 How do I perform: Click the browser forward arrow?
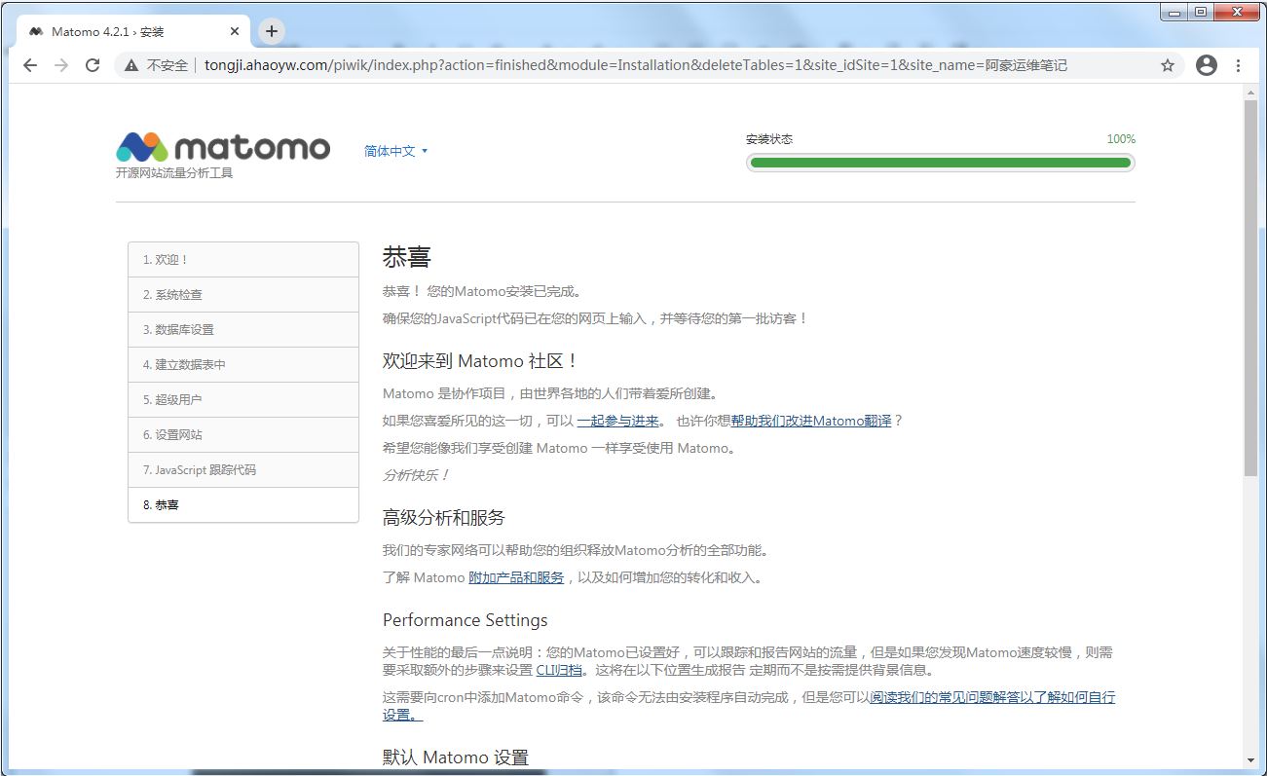coord(61,65)
